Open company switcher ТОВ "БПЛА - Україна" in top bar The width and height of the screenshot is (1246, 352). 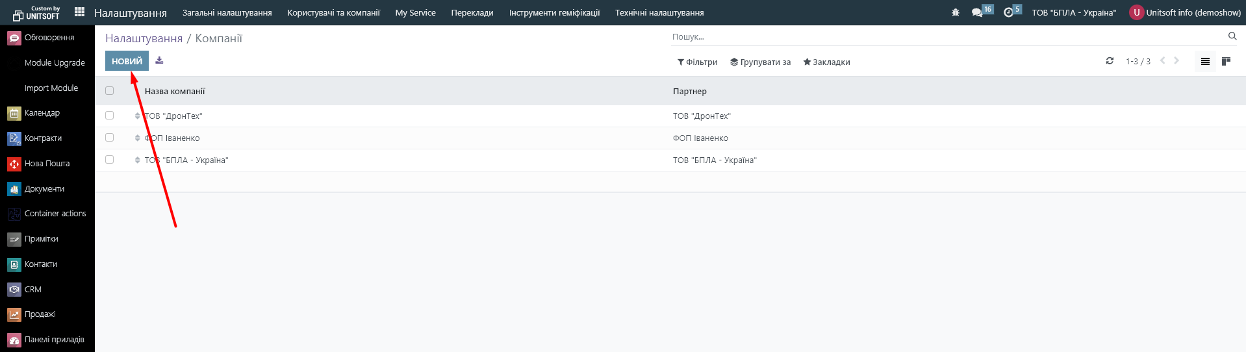pos(1074,12)
